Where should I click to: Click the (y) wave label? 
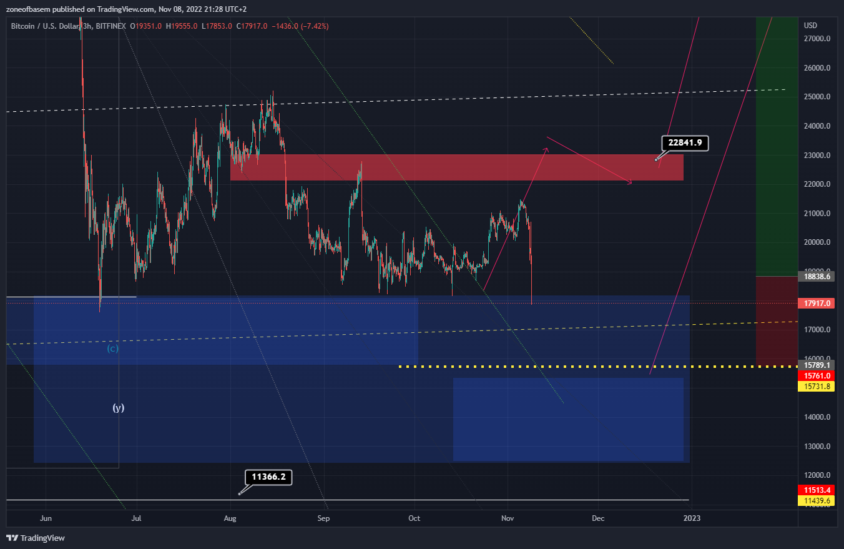[119, 408]
